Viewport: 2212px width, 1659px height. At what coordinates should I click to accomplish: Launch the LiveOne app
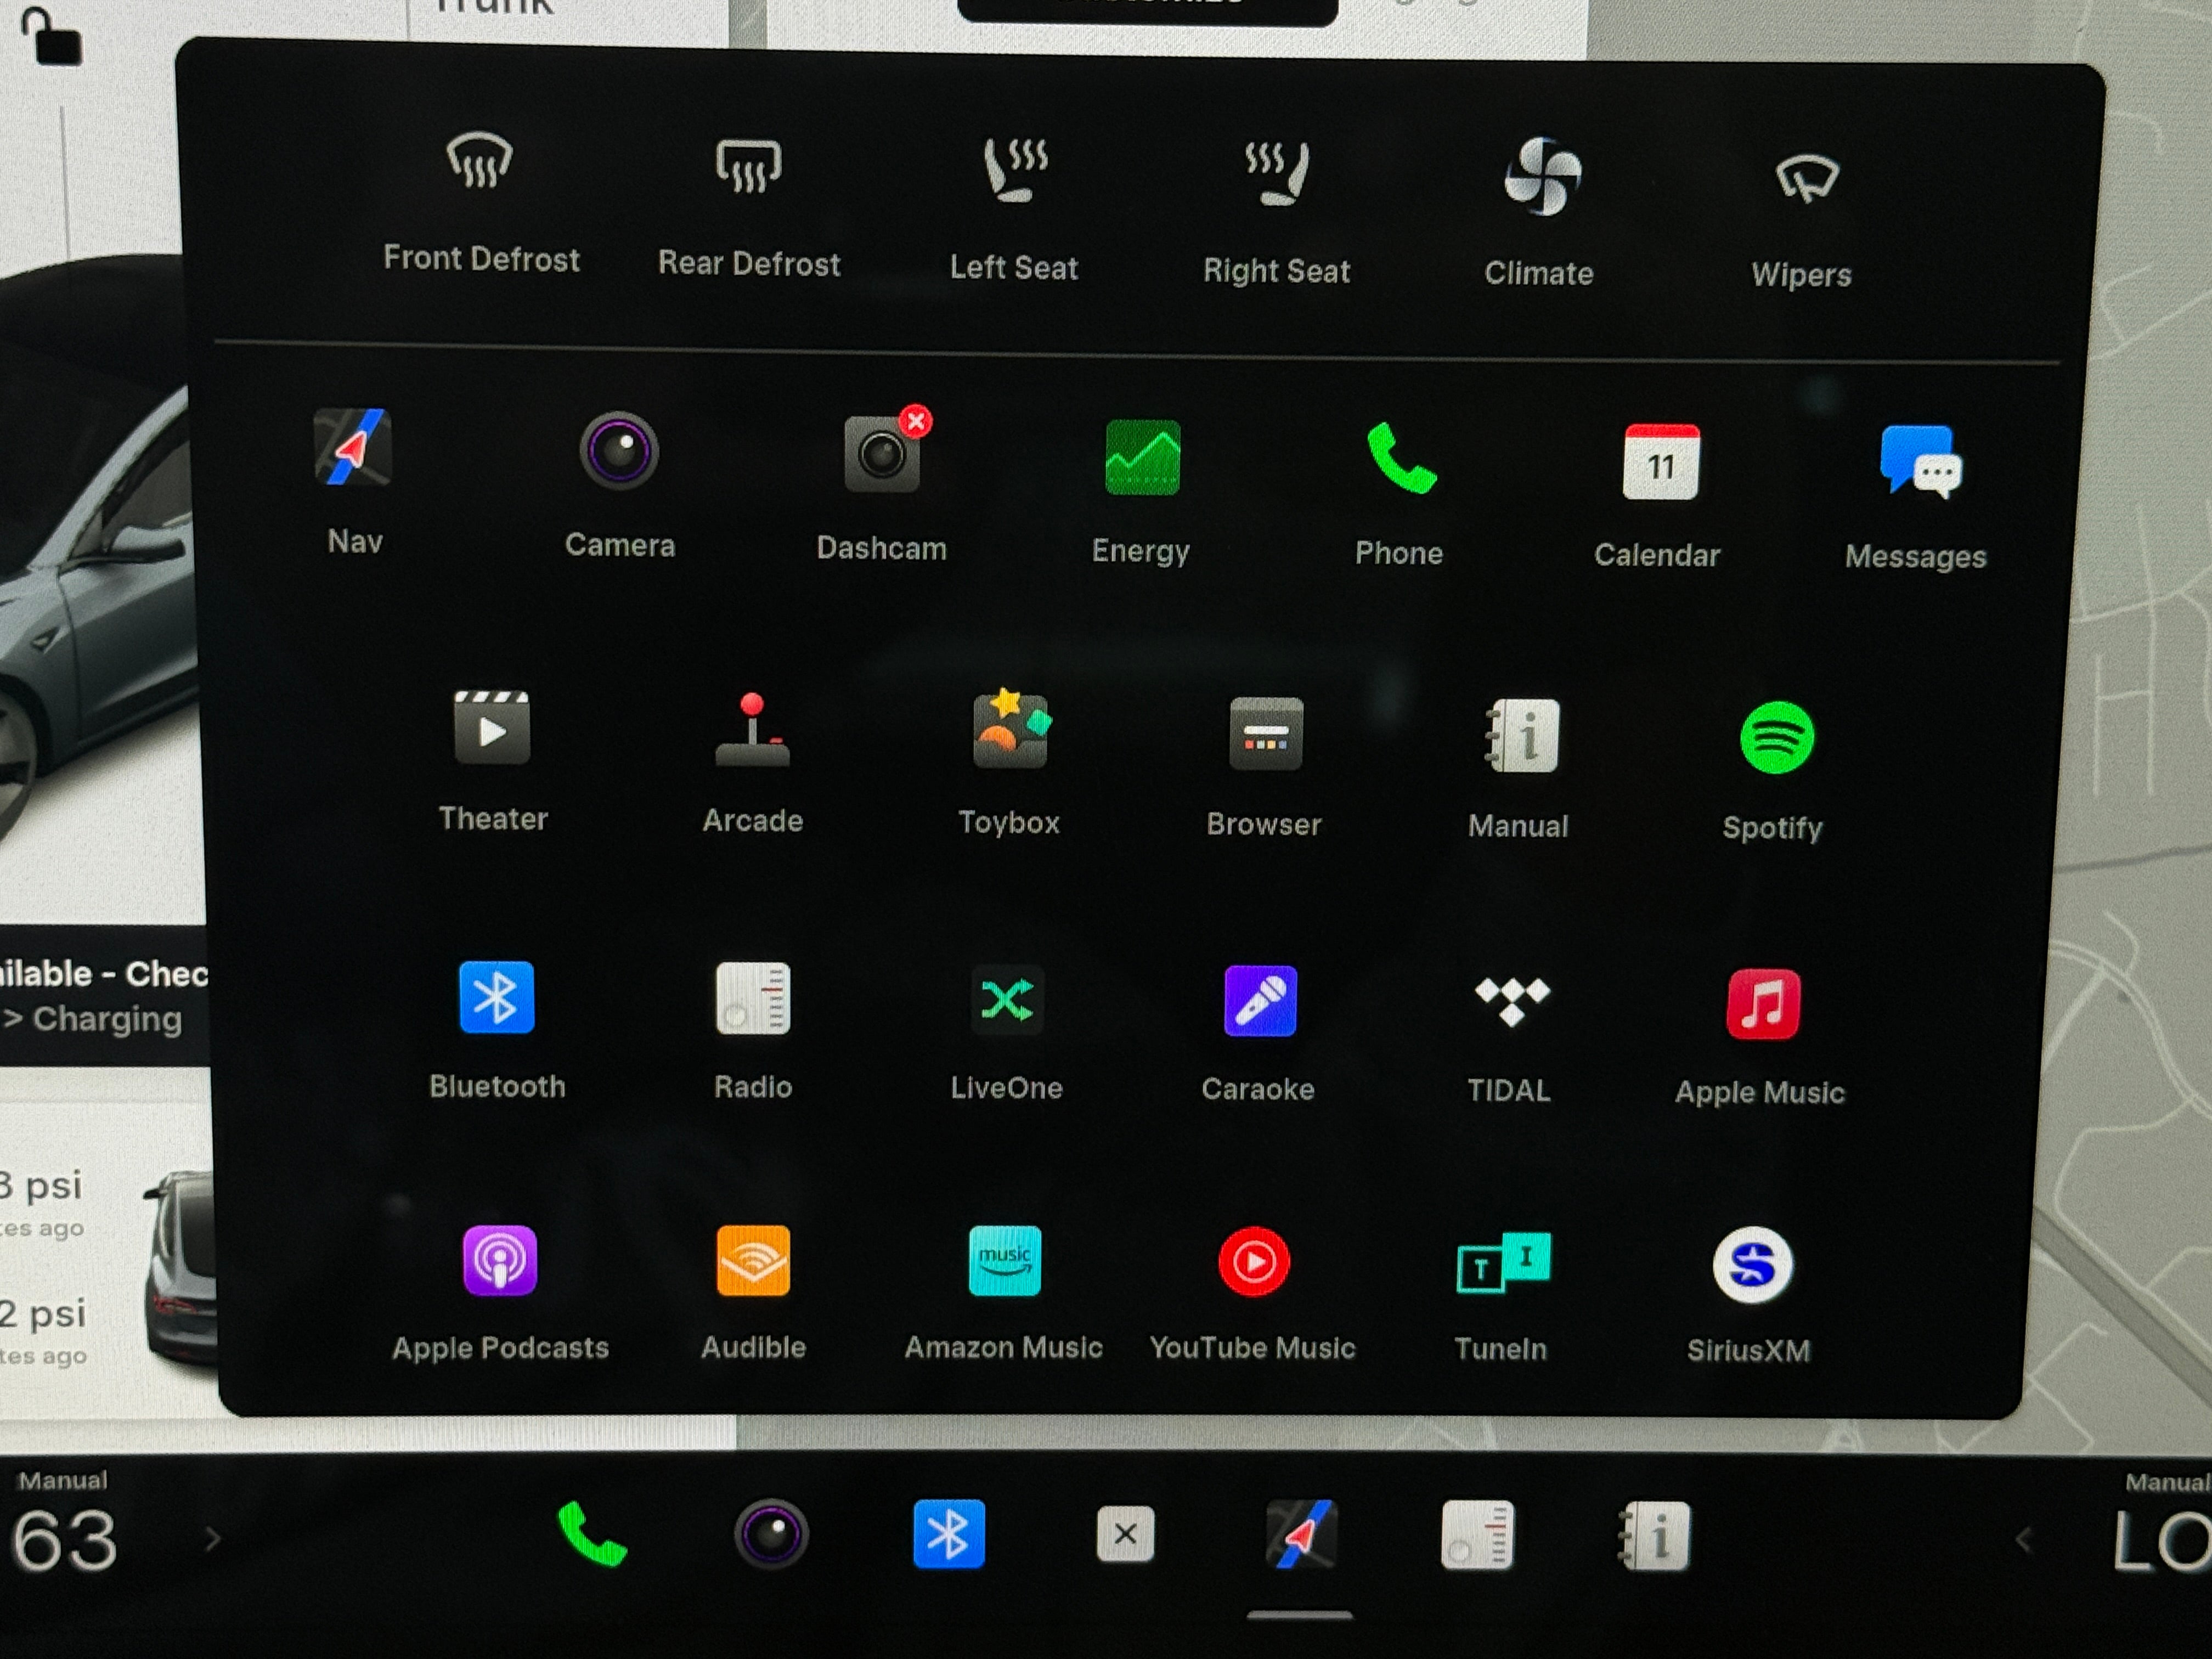(x=1007, y=1000)
